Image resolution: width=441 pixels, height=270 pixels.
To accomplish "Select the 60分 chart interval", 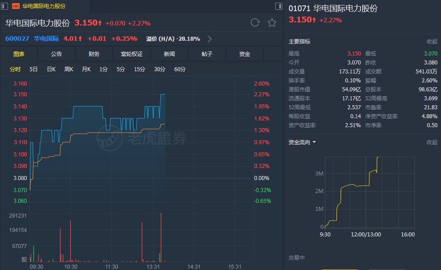I will (180, 69).
